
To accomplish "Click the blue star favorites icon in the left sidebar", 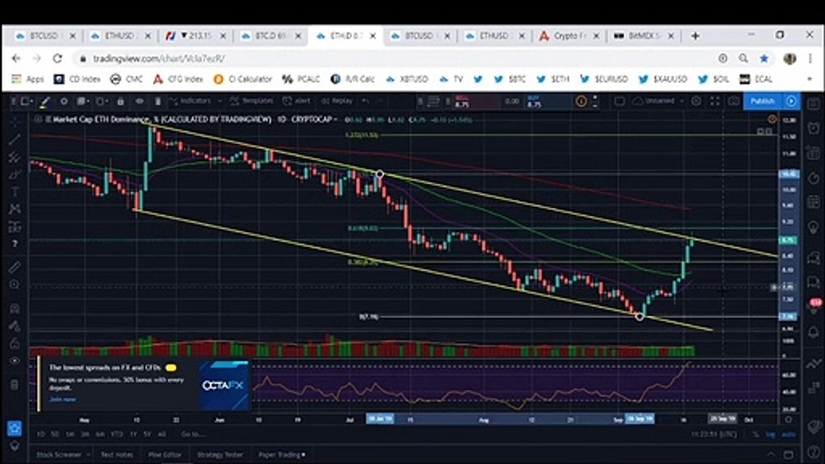I will [x=14, y=428].
